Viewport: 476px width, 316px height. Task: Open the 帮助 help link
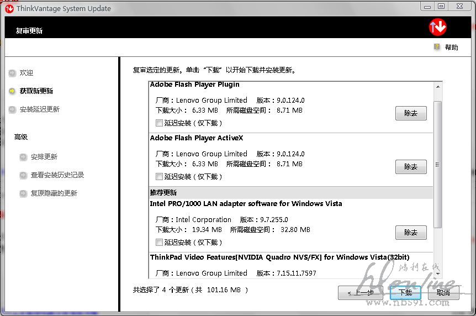[451, 48]
